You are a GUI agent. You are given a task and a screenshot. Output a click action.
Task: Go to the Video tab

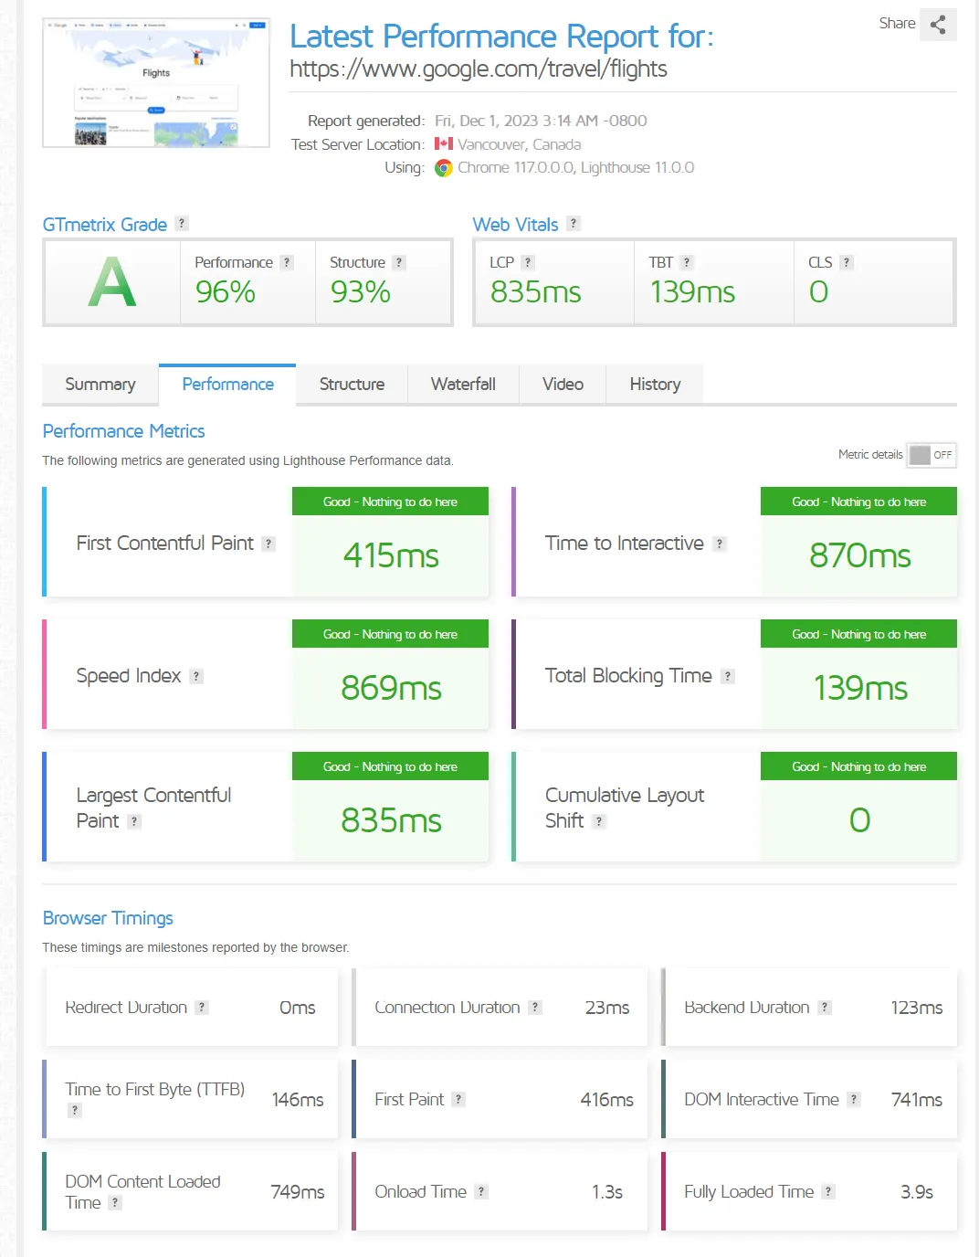coord(563,385)
